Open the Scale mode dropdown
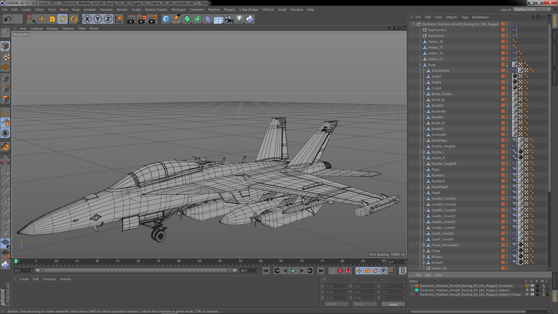This screenshot has height=314, width=558. point(365,304)
